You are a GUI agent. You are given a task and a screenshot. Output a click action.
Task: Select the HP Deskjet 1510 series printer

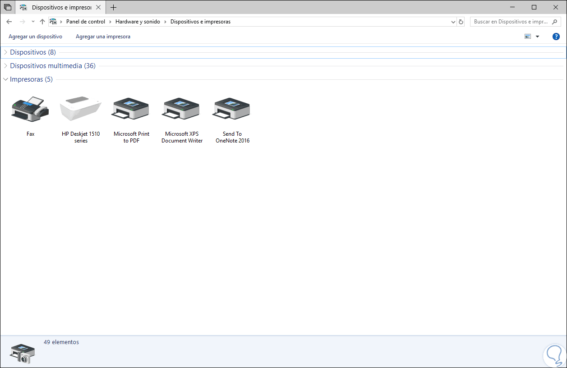click(x=81, y=109)
